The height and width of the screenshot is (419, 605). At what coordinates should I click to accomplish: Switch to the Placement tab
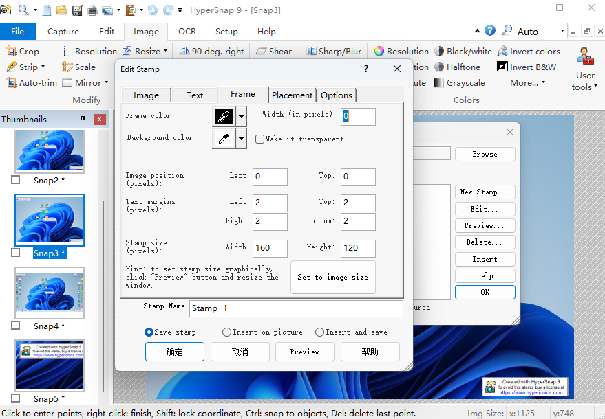(292, 95)
